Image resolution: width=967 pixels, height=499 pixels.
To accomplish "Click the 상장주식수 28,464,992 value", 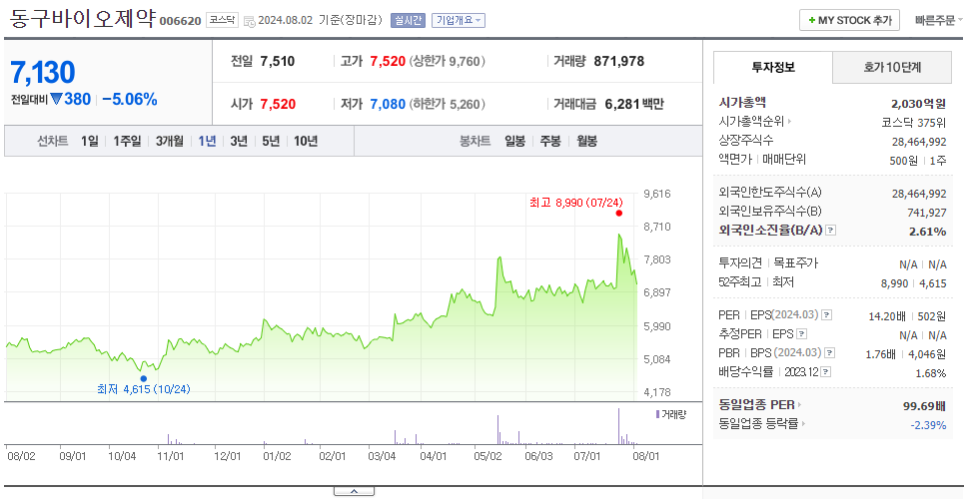I will (919, 141).
